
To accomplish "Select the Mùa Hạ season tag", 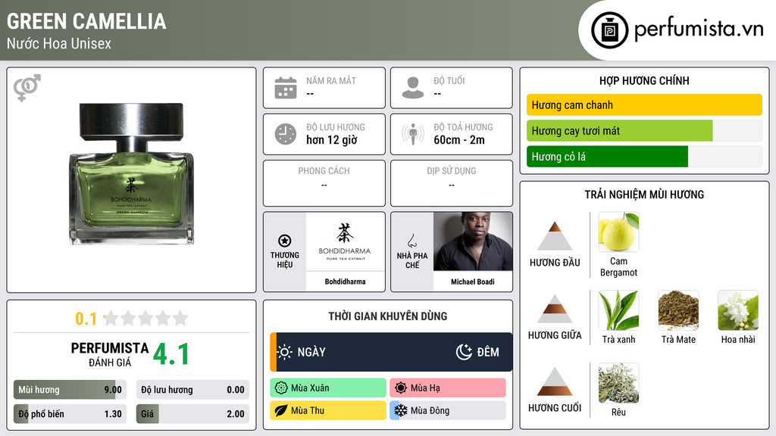I will click(x=448, y=388).
